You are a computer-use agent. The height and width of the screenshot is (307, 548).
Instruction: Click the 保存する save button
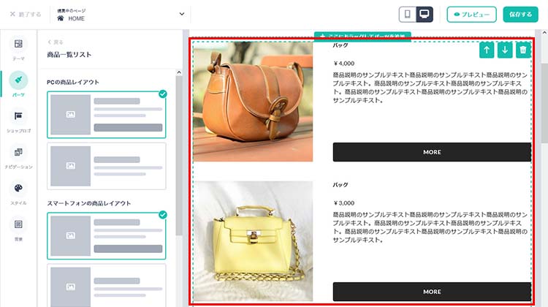click(x=520, y=15)
